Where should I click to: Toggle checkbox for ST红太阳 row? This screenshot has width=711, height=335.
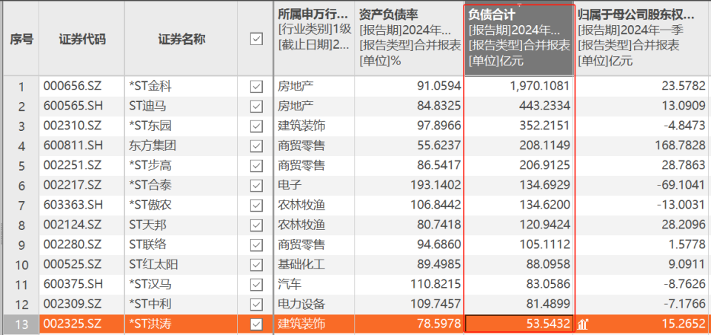pyautogui.click(x=257, y=265)
